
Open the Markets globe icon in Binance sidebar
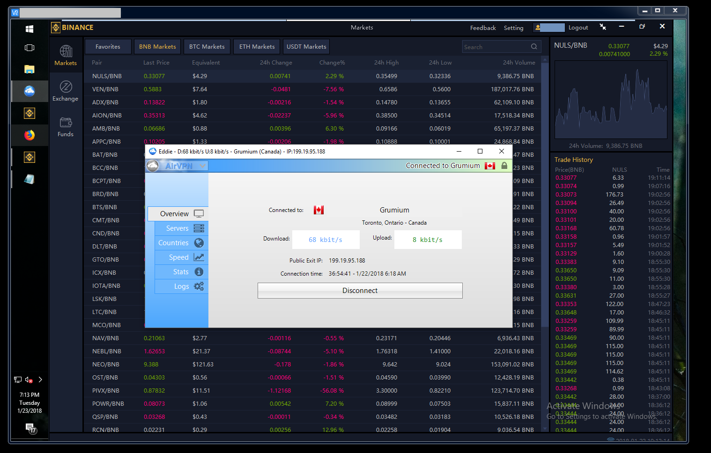(x=66, y=51)
